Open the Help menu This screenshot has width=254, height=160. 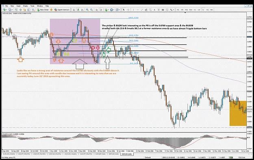point(47,6)
